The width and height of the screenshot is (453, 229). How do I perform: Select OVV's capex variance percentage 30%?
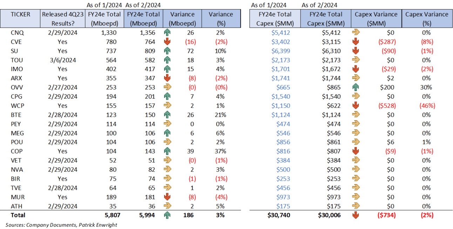click(427, 87)
